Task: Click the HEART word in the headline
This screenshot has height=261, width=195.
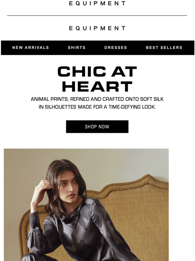Action: pyautogui.click(x=97, y=87)
